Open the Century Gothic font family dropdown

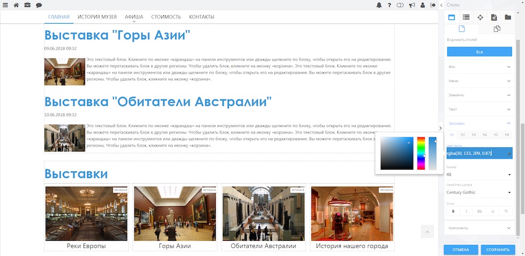pos(479,192)
